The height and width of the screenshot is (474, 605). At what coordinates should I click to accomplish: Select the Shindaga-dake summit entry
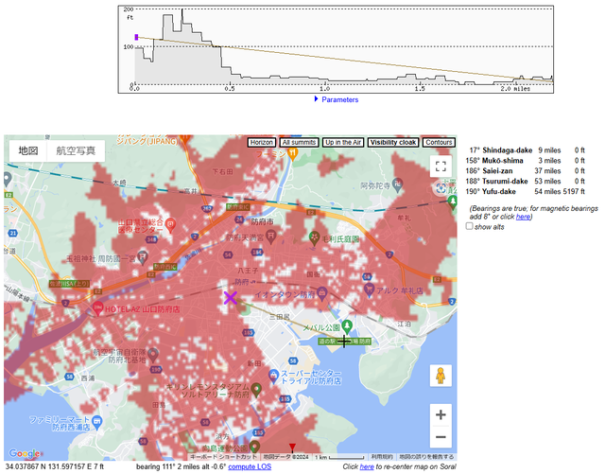[x=527, y=150]
